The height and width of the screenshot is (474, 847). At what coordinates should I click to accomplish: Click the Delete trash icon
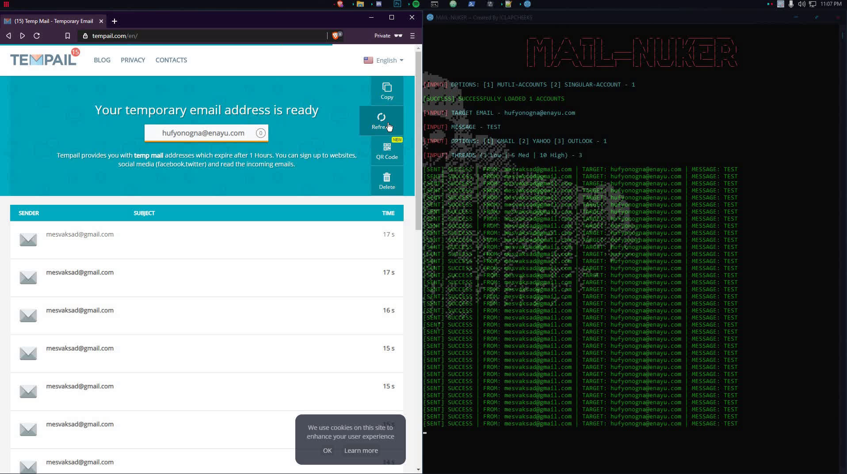(387, 177)
